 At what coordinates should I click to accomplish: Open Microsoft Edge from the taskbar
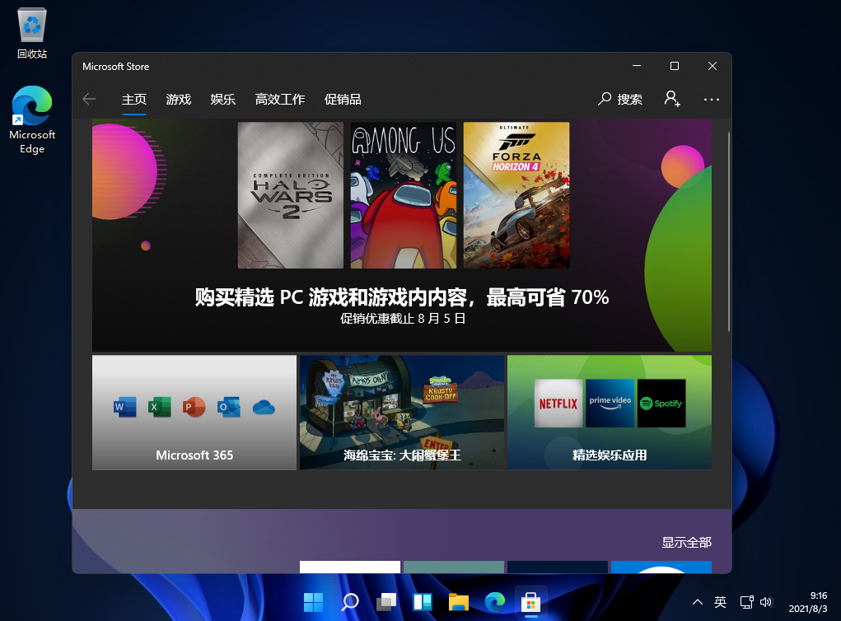494,602
